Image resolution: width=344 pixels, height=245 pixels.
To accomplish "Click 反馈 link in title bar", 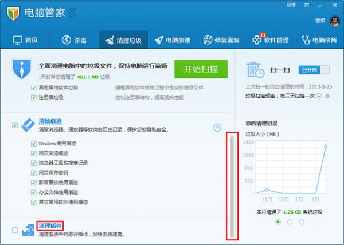I will tap(291, 5).
